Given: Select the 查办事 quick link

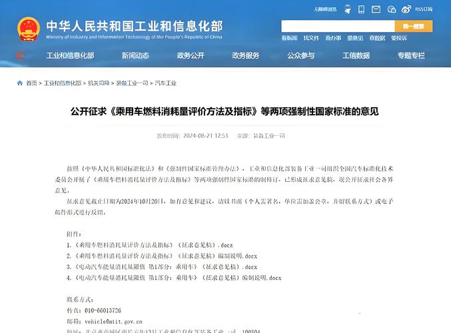Looking at the screenshot, I should [333, 38].
